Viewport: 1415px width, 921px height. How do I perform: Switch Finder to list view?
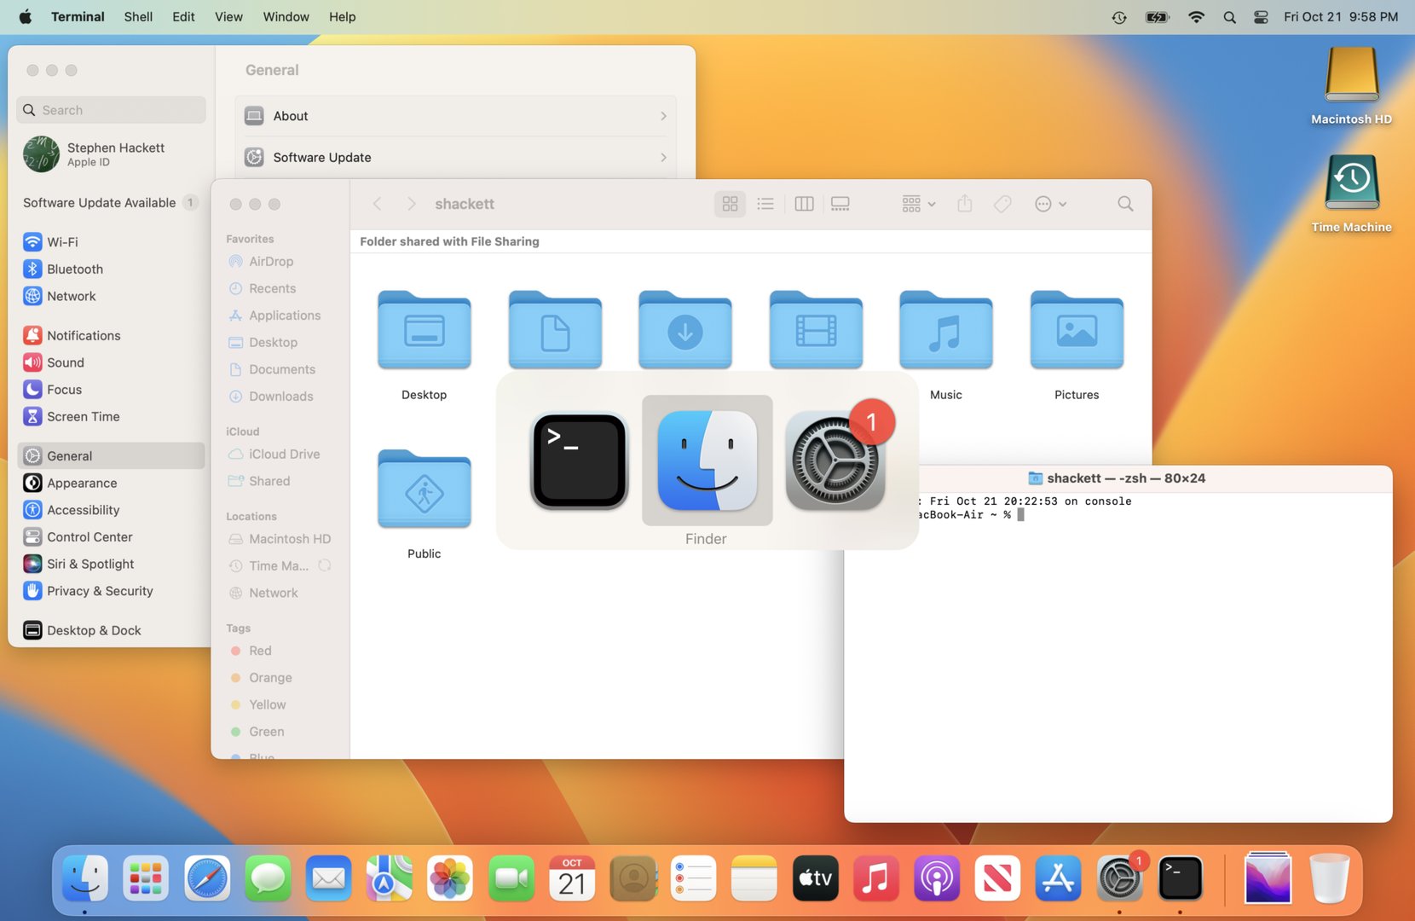[x=765, y=204]
